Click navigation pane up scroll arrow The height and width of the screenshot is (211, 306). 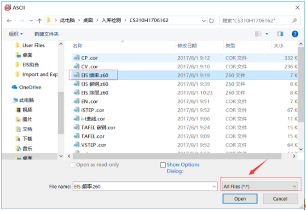61,44
